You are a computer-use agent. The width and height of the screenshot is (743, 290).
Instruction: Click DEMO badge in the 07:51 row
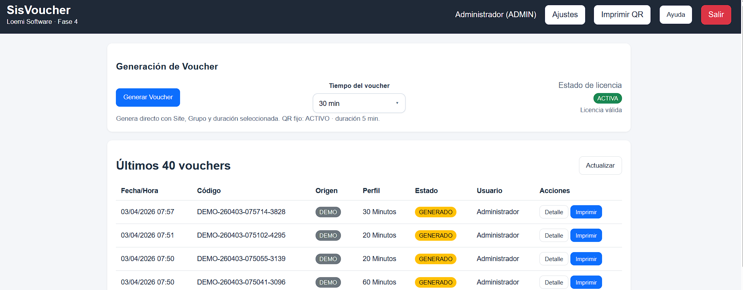click(x=328, y=235)
